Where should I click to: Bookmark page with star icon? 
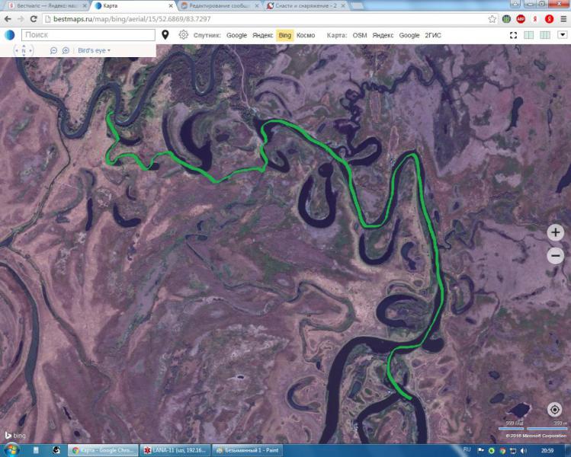pos(492,19)
